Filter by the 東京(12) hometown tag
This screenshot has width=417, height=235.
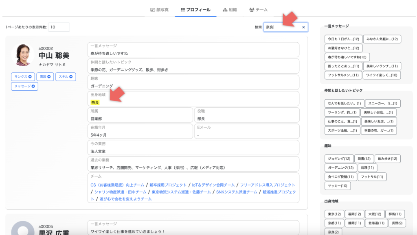(x=334, y=214)
